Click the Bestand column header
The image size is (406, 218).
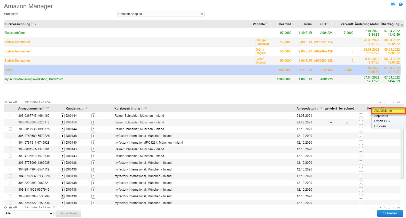[x=285, y=24]
